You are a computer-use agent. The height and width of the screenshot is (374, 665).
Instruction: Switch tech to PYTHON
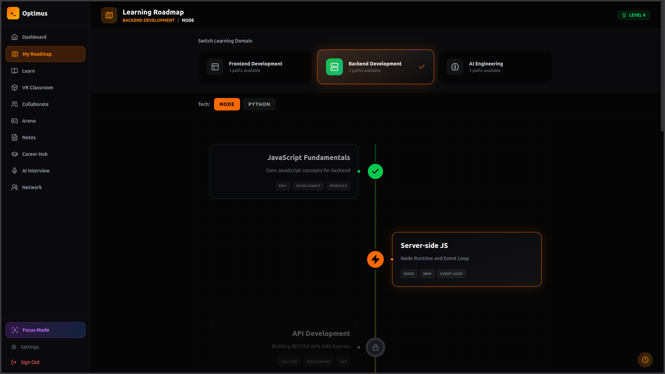259,104
